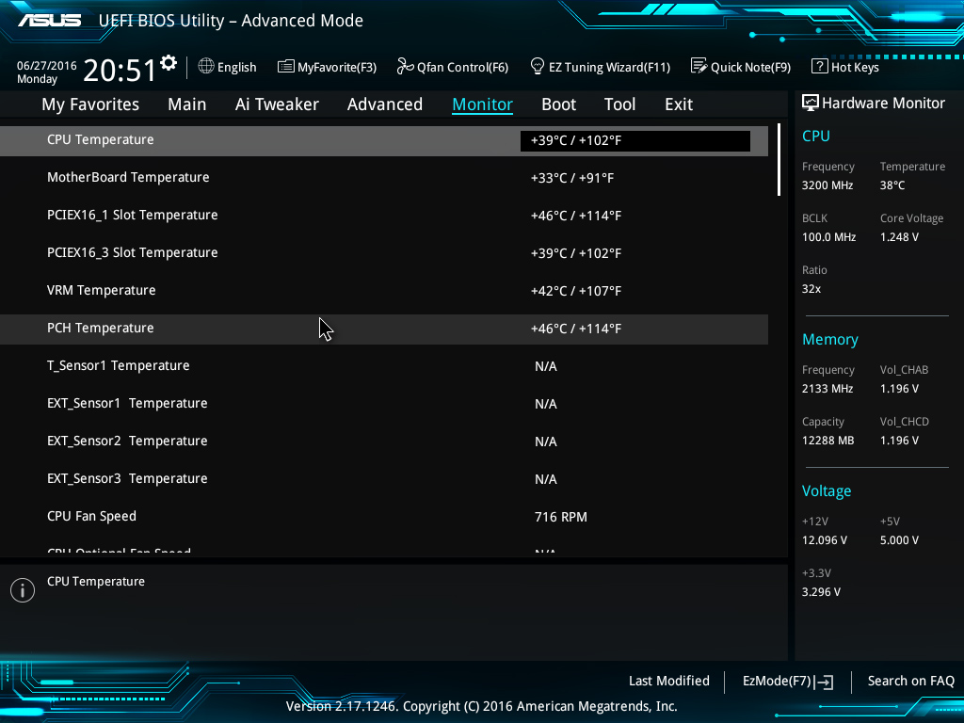Click the 100.0 MHz BCLK value
The image size is (964, 723).
point(828,236)
